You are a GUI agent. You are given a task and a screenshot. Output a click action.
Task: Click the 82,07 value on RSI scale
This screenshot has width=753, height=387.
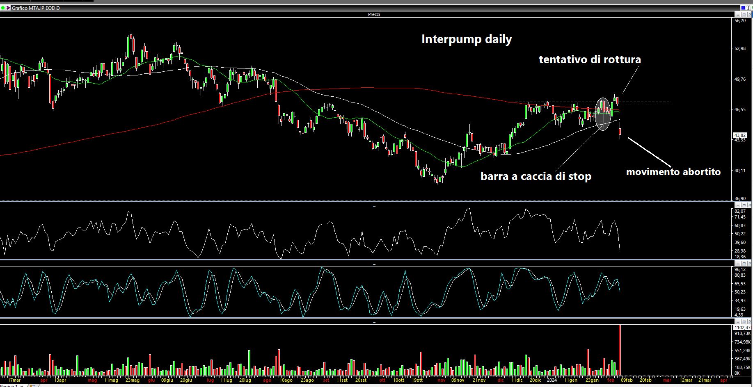(740, 211)
